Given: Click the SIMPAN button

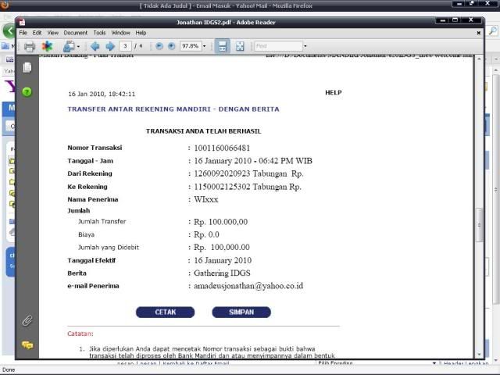Looking at the screenshot, I should pos(241,312).
